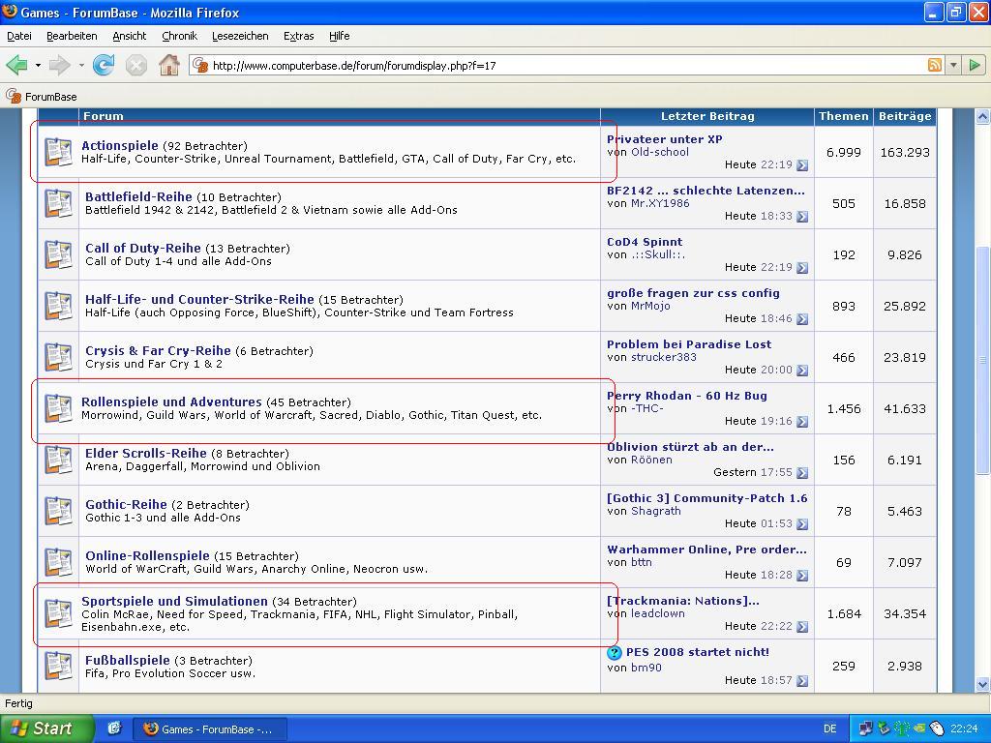Open the Call of Duty-Reihe forum link
This screenshot has height=743, width=991.
(x=143, y=248)
